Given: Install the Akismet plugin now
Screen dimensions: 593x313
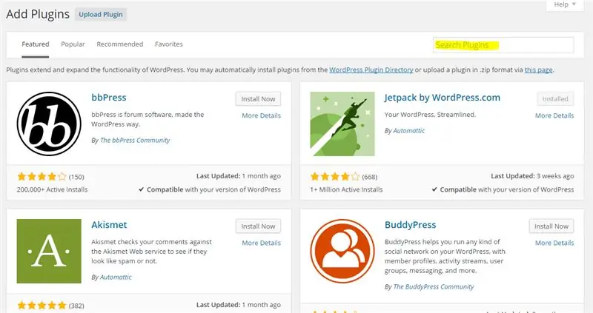Looking at the screenshot, I should click(258, 226).
